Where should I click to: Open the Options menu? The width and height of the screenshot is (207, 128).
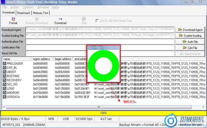28,7
